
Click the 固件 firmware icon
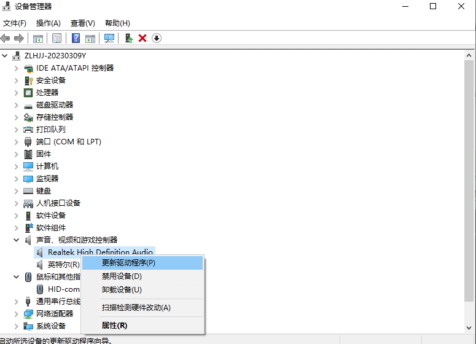28,154
